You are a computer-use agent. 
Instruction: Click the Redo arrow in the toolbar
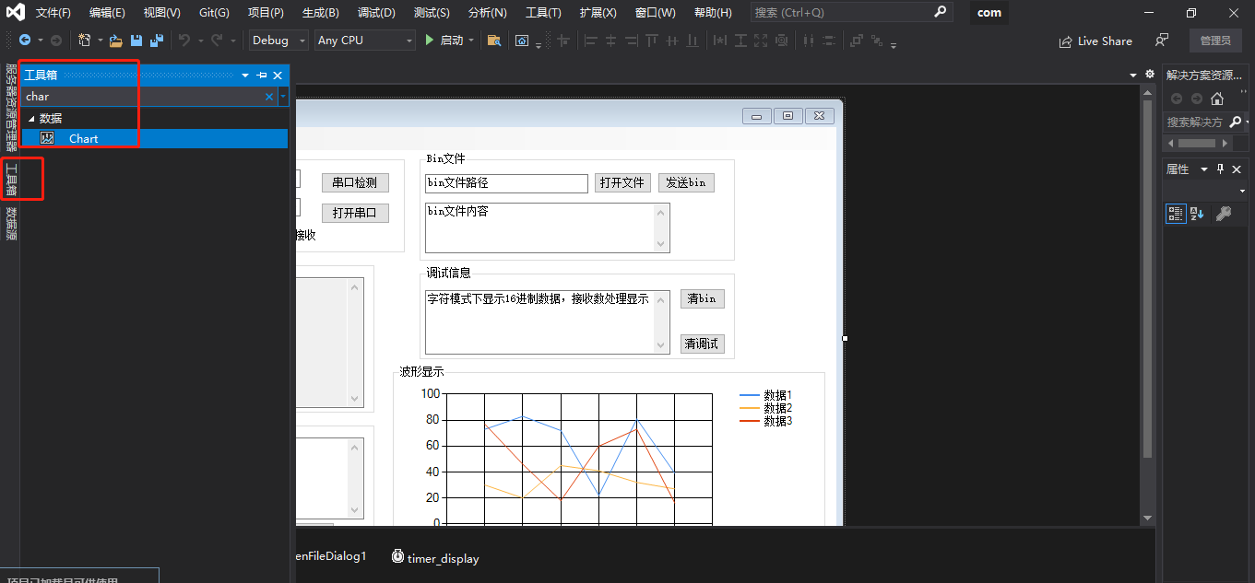[217, 41]
